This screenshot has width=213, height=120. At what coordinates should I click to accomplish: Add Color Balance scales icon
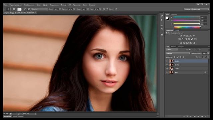[x=183, y=39]
